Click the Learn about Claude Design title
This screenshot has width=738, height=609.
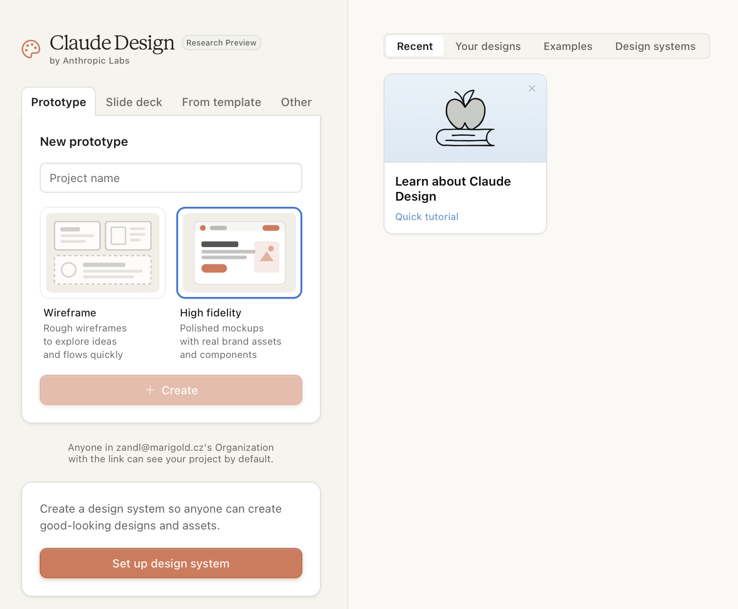click(453, 189)
